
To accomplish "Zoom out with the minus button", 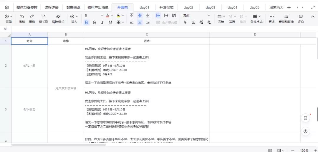I will (292, 150).
